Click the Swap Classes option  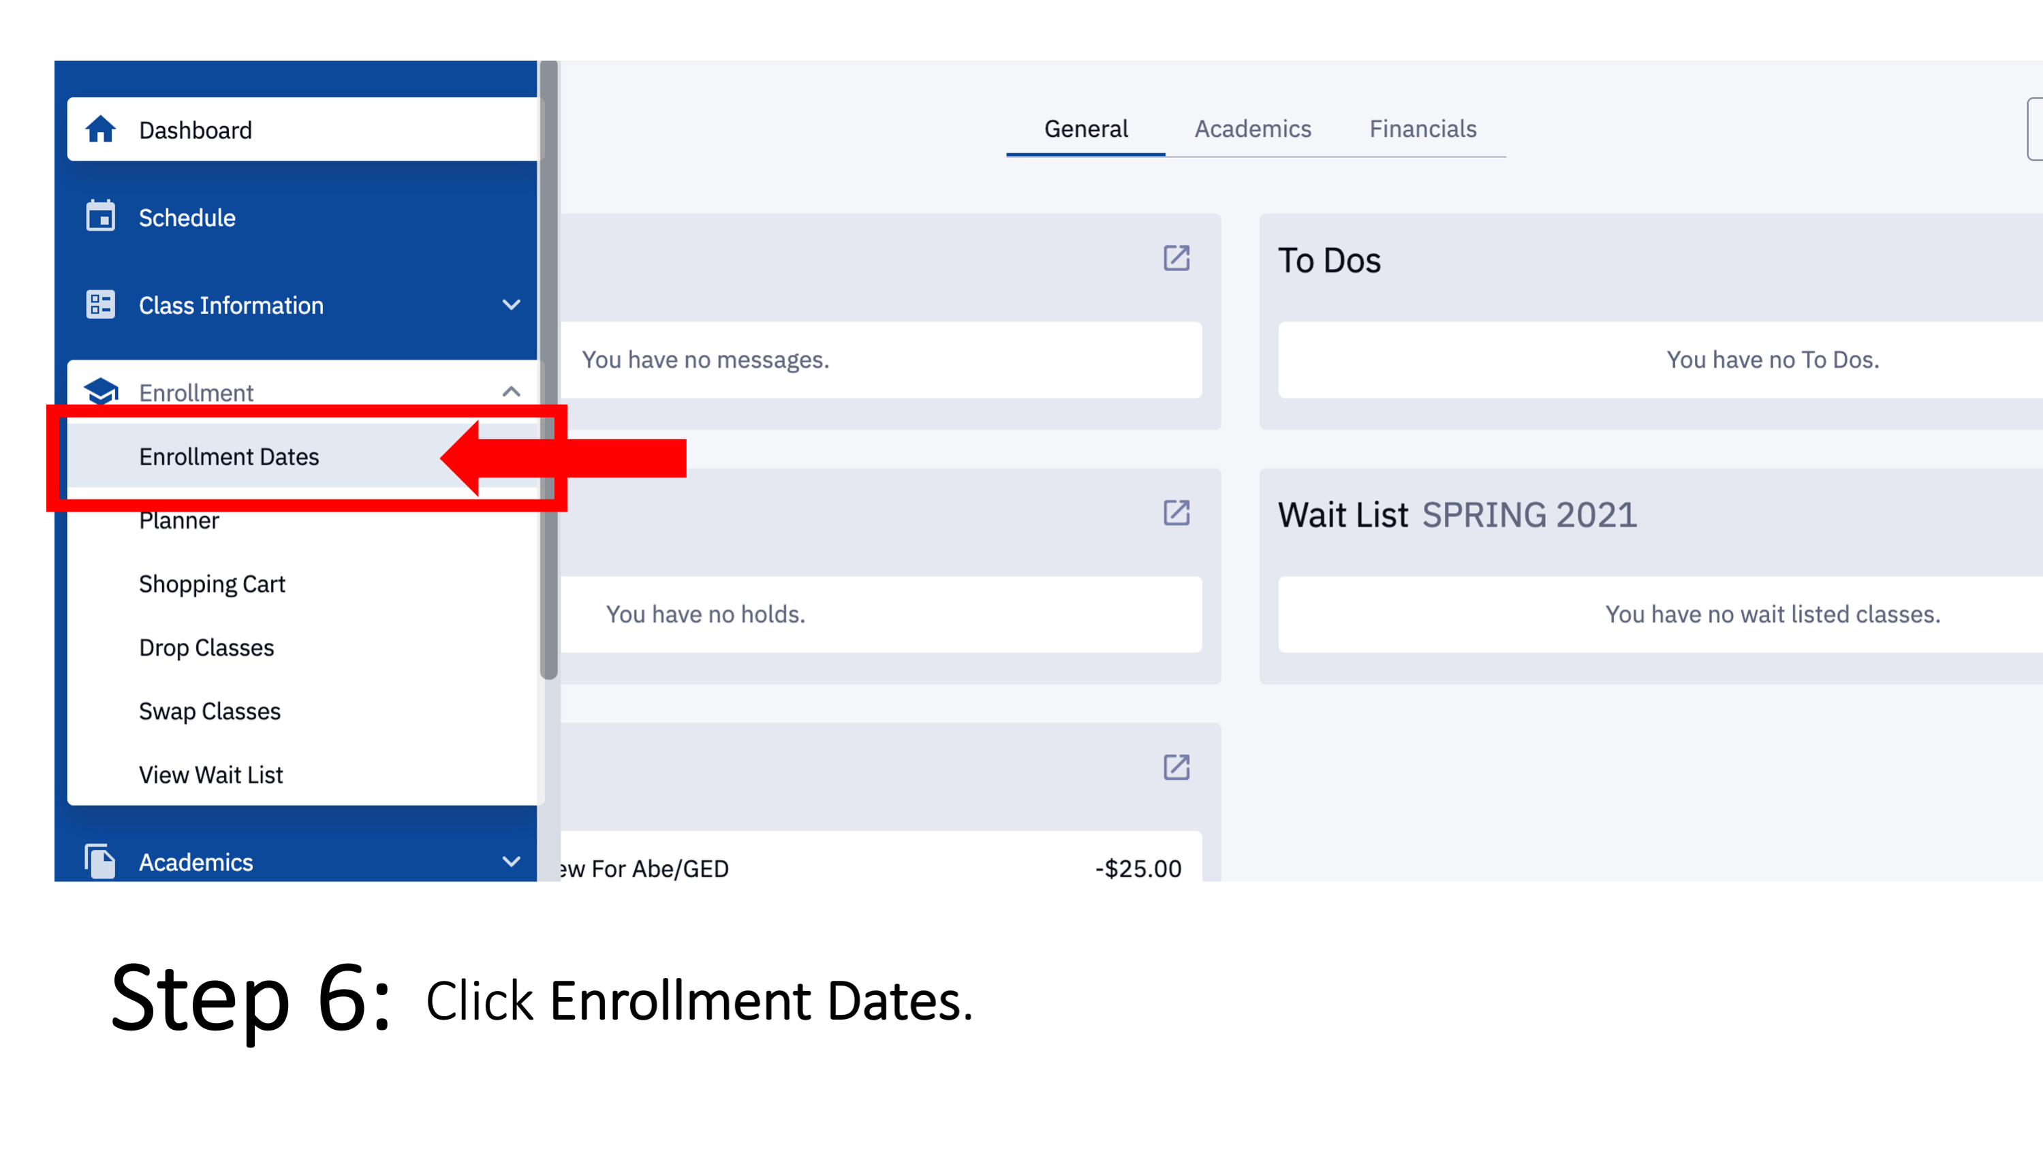point(208,710)
